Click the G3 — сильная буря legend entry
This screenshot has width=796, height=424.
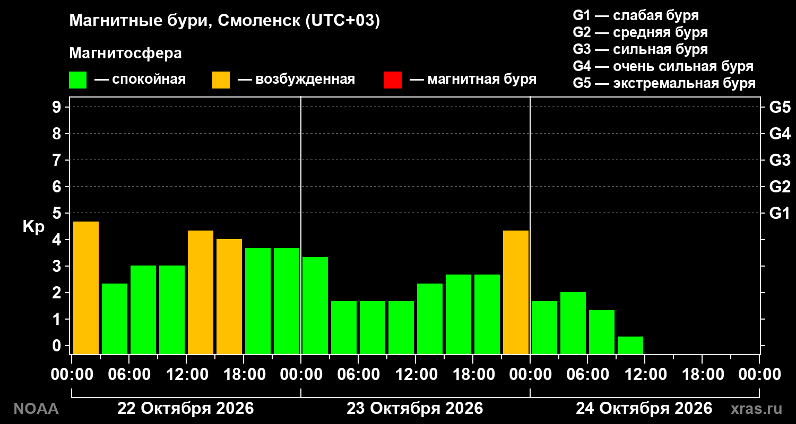[641, 49]
